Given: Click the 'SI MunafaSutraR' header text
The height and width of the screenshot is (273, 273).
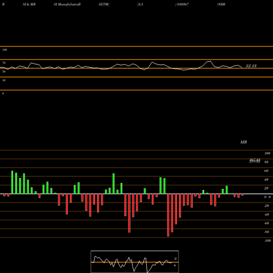Looking at the screenshot, I should point(67,4).
